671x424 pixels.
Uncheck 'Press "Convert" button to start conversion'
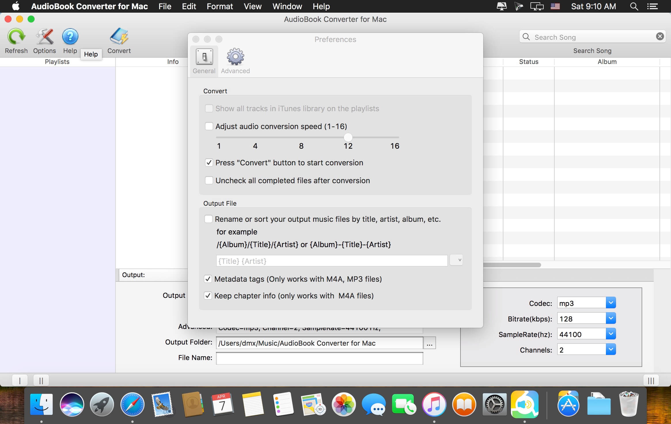click(x=209, y=162)
